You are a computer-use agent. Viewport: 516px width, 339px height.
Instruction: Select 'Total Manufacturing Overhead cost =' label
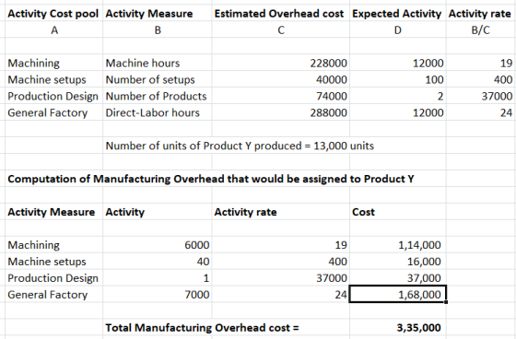pyautogui.click(x=202, y=328)
